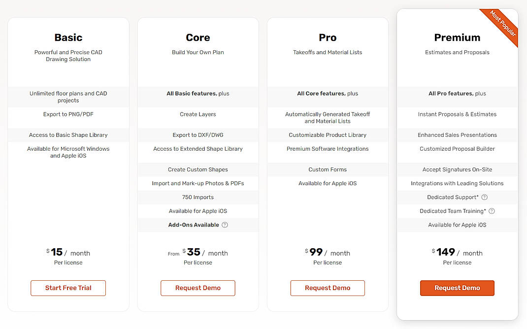The width and height of the screenshot is (527, 329).
Task: Request a demo for the Pro plan
Action: [328, 288]
